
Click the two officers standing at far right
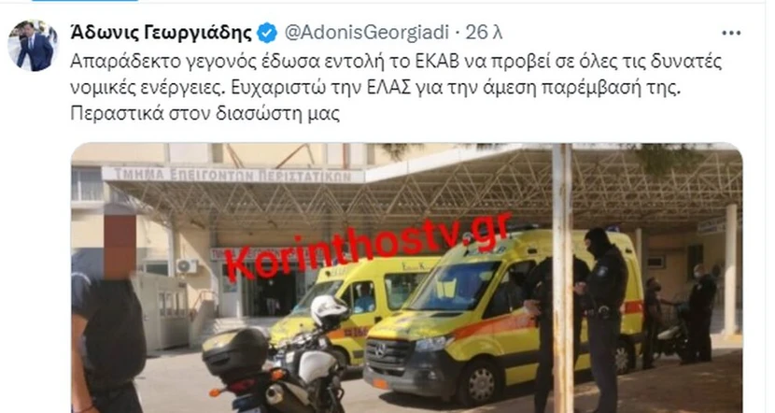(680, 318)
